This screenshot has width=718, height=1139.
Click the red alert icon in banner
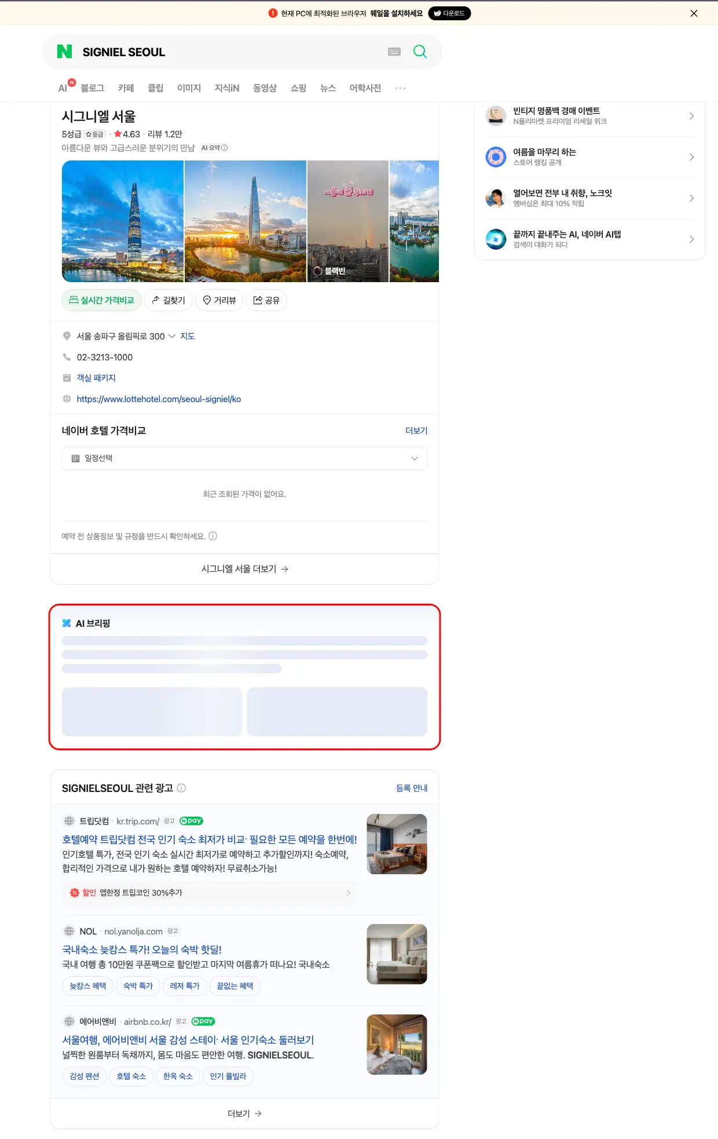(x=273, y=13)
